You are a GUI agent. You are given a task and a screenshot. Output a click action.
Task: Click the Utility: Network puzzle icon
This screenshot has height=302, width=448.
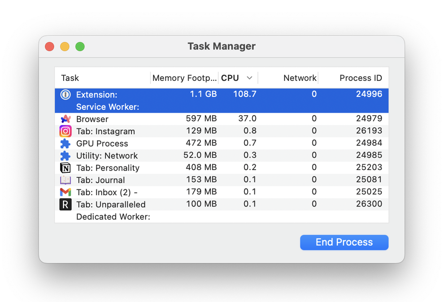tap(65, 156)
